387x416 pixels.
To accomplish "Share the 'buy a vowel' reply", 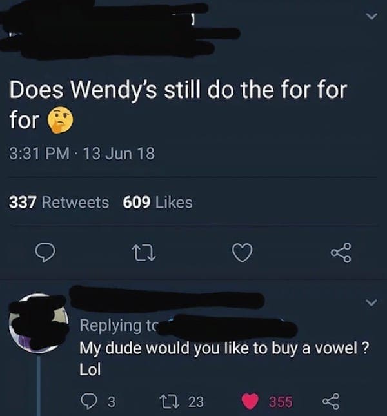I will (331, 401).
